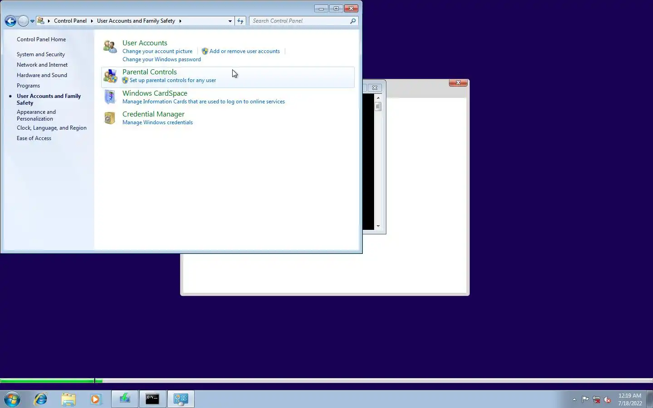Click the User Accounts heading
The height and width of the screenshot is (408, 653).
click(145, 43)
